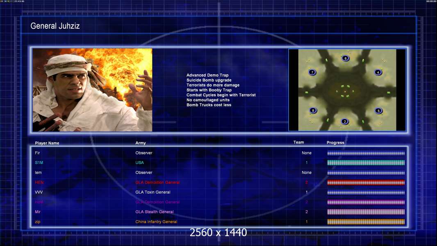Viewport: 437px width, 246px height.
Task: Click team value "None" in Fir's row
Action: point(307,153)
